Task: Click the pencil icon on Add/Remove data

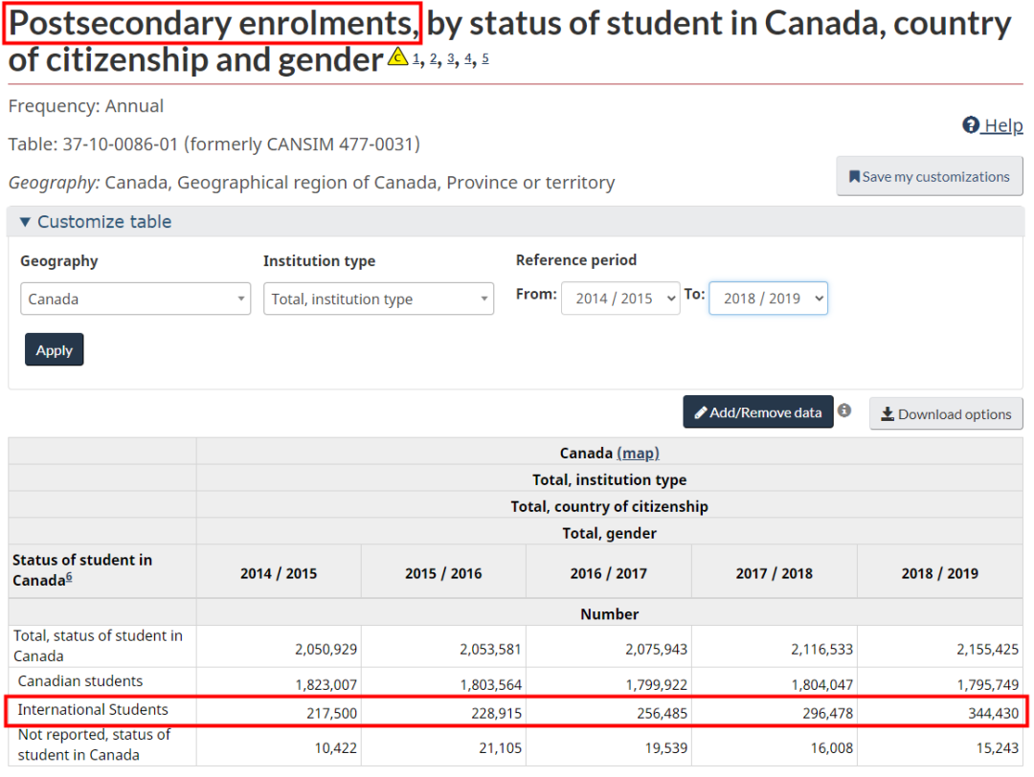Action: point(701,412)
